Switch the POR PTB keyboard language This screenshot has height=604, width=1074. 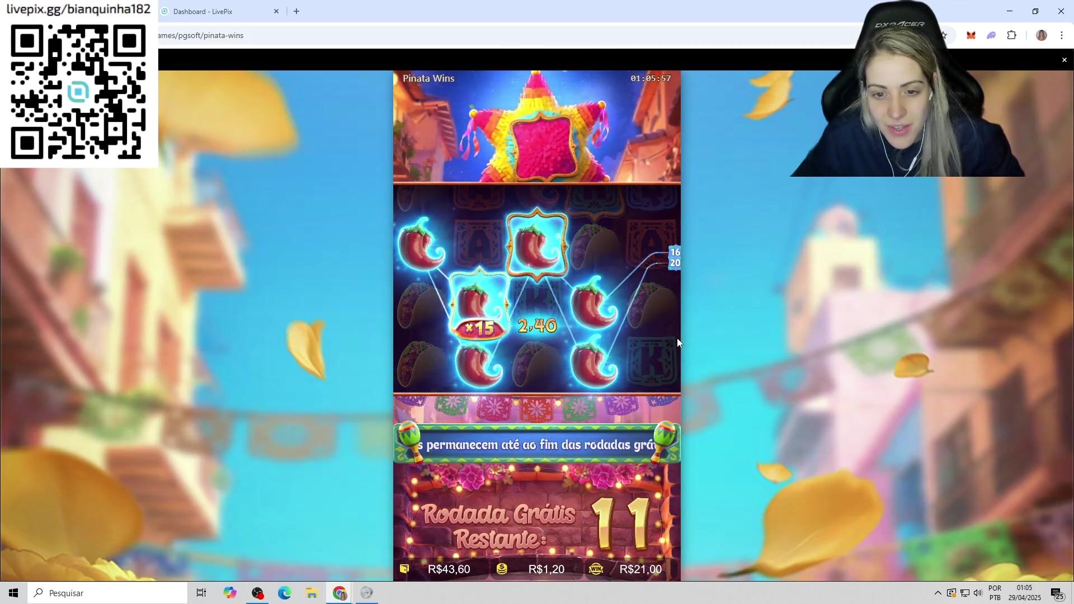pyautogui.click(x=995, y=593)
